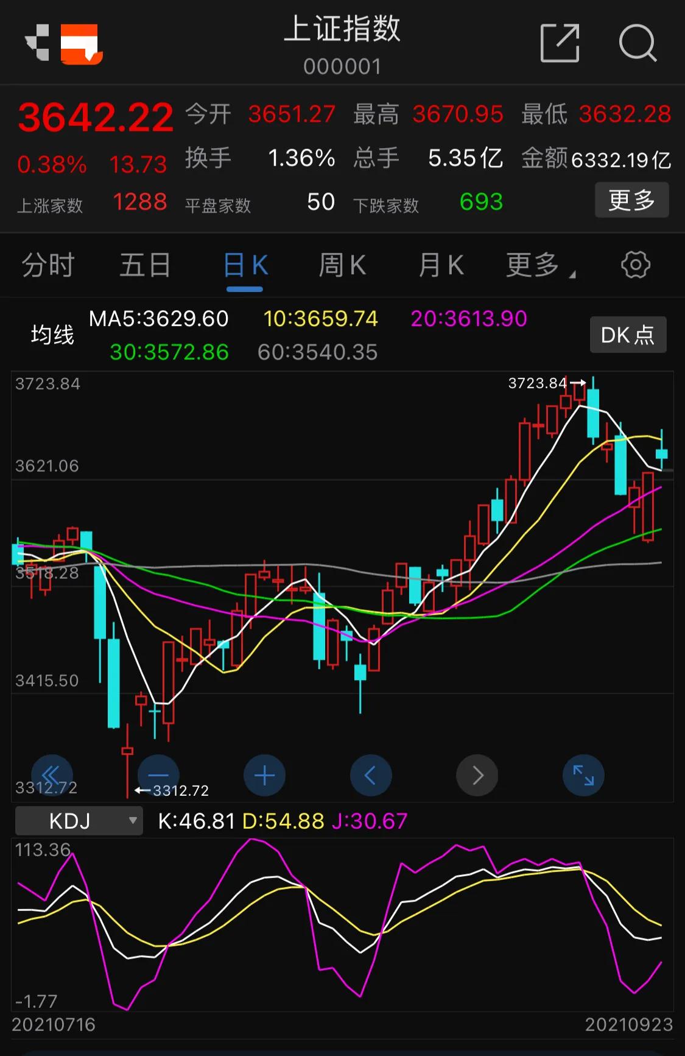
Task: Tap the 总手 value 5.35亿
Action: pyautogui.click(x=466, y=158)
